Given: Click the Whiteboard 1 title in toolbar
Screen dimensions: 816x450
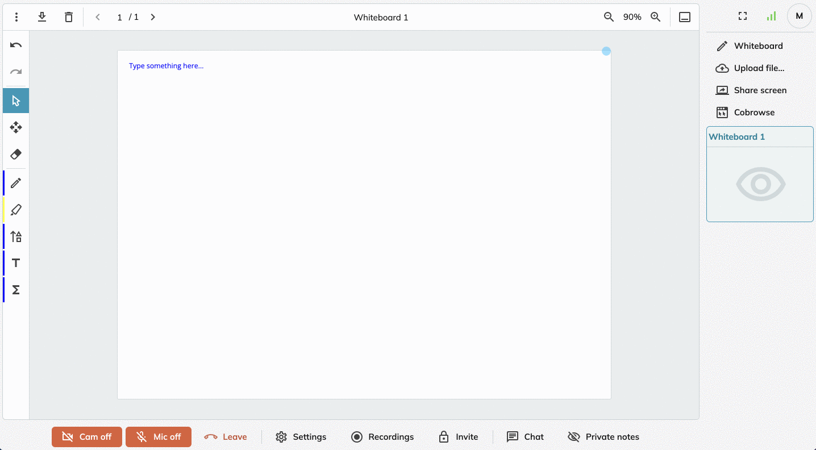Looking at the screenshot, I should (x=381, y=17).
